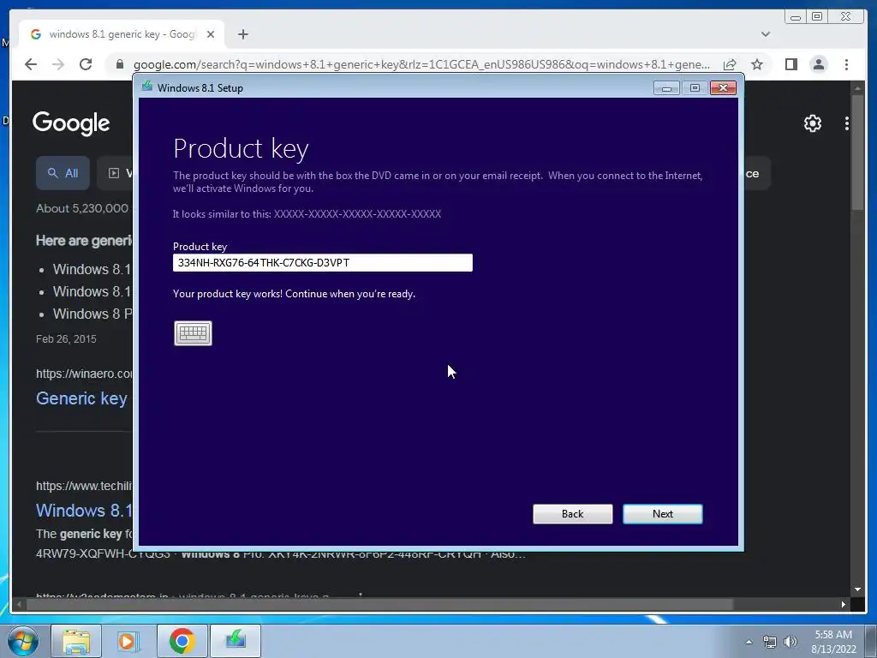Open the Chrome profile avatar
The height and width of the screenshot is (658, 877).
click(x=818, y=64)
